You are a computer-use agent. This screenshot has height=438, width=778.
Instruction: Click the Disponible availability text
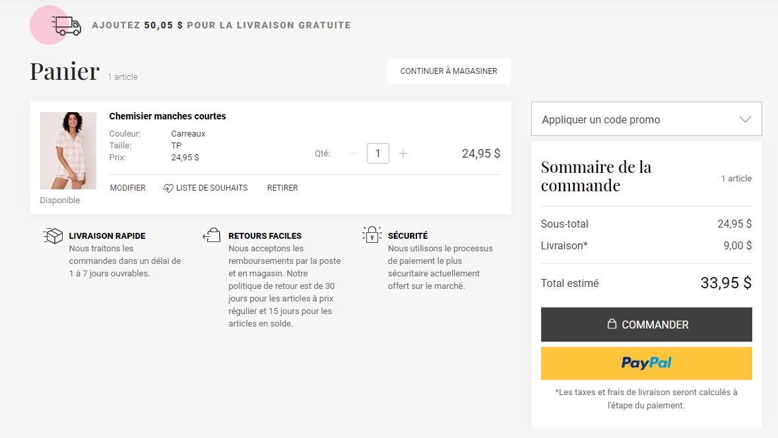(x=60, y=201)
